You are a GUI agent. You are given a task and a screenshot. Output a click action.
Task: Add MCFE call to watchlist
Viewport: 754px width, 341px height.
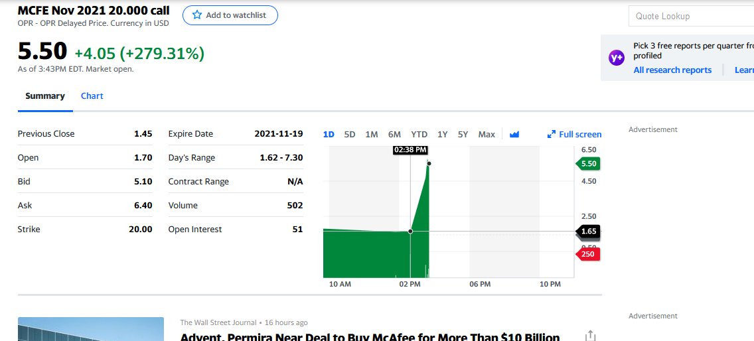[x=230, y=15]
